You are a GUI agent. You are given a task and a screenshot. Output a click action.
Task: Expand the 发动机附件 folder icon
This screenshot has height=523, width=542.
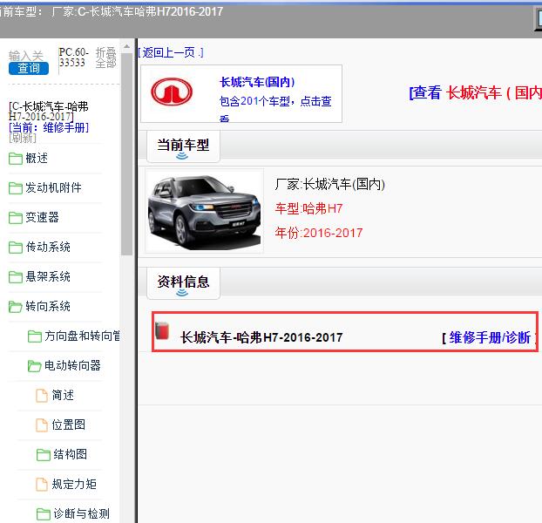click(x=15, y=188)
